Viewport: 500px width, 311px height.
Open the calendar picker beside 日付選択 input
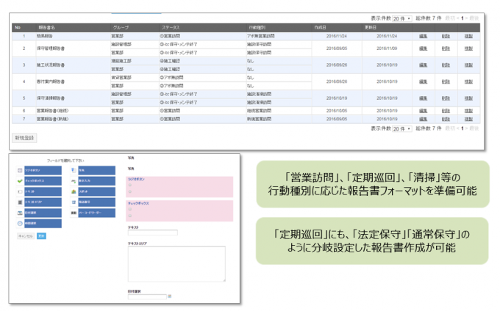coord(170,296)
